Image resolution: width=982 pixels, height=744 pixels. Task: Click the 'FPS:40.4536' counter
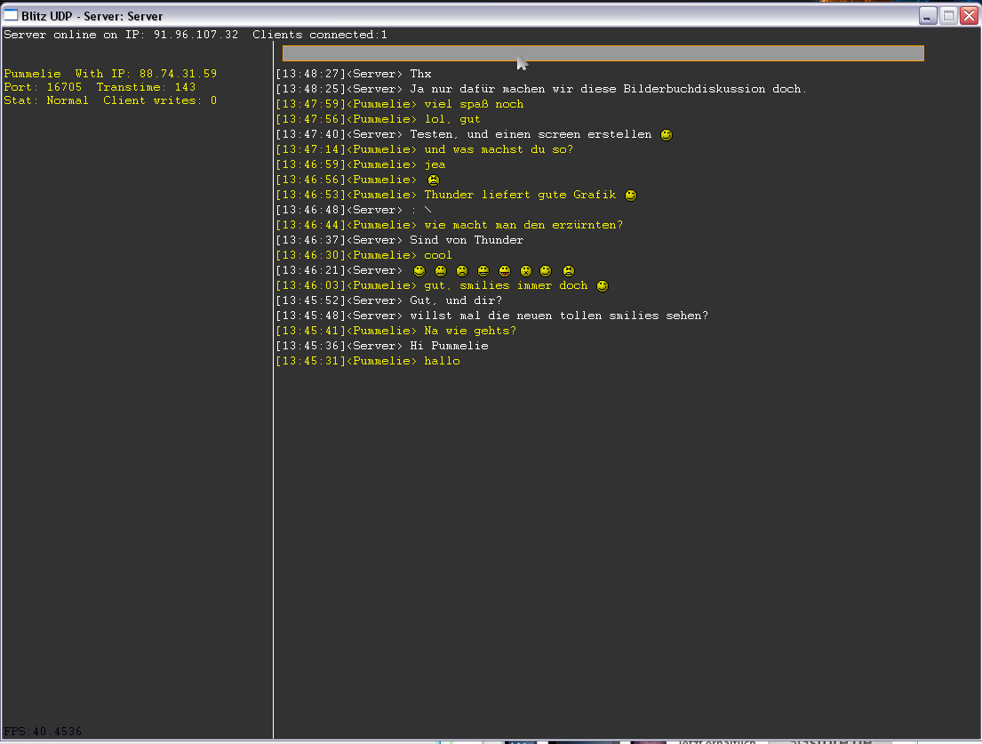coord(43,731)
